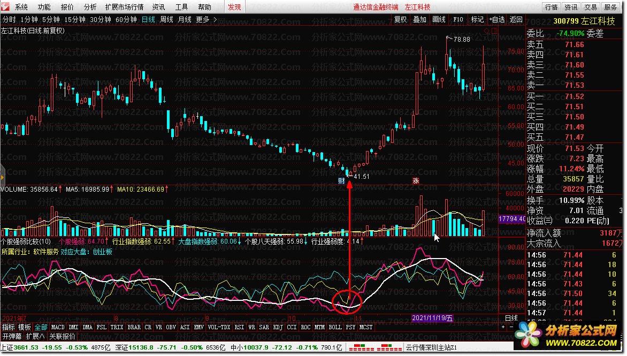Expand 更多 period options
627x356 pixels.
tap(206, 19)
